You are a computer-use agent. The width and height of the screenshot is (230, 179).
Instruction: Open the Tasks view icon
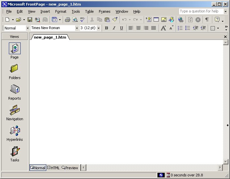15,151
